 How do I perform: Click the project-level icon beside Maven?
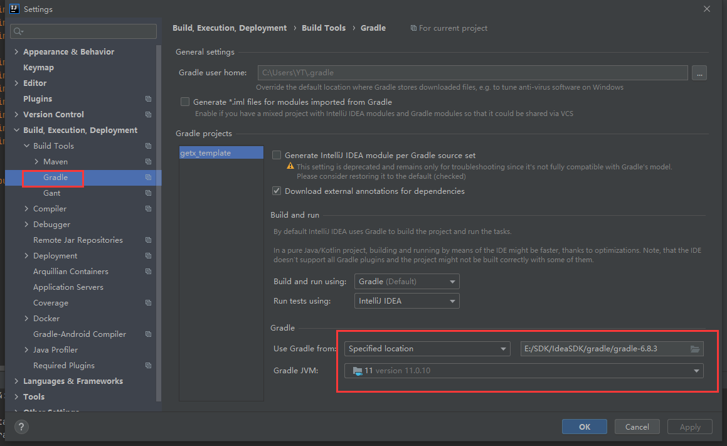(149, 162)
